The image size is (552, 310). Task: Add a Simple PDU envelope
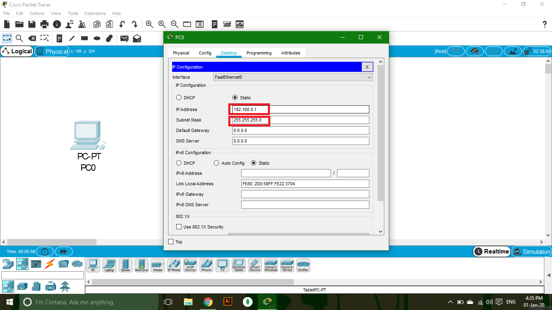(x=124, y=38)
